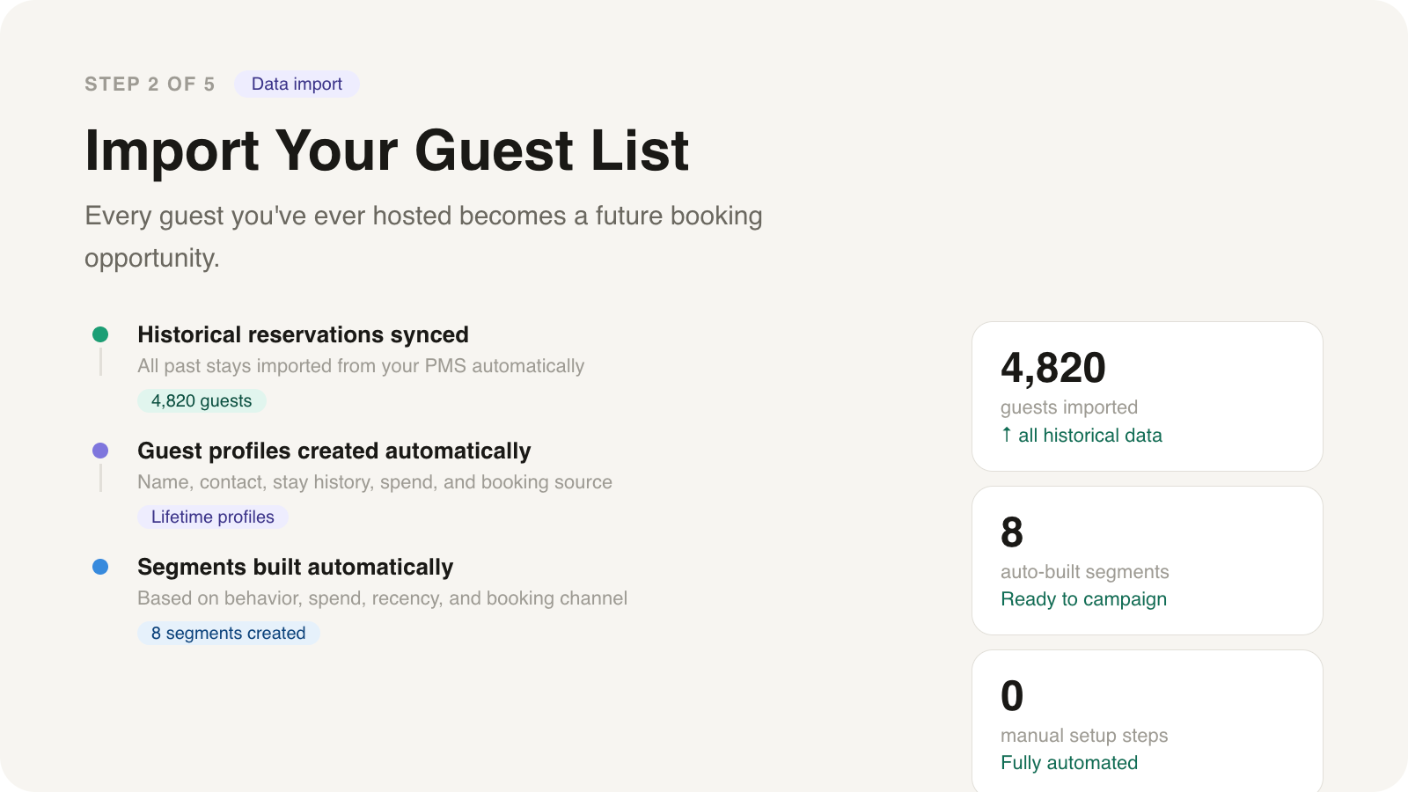Click the all historical data text

1090,435
